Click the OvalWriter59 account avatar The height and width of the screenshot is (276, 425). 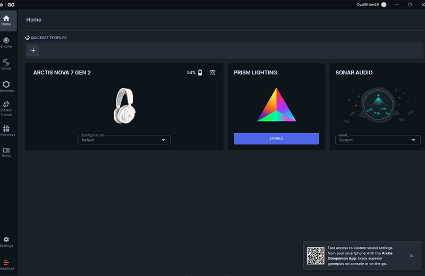(384, 5)
